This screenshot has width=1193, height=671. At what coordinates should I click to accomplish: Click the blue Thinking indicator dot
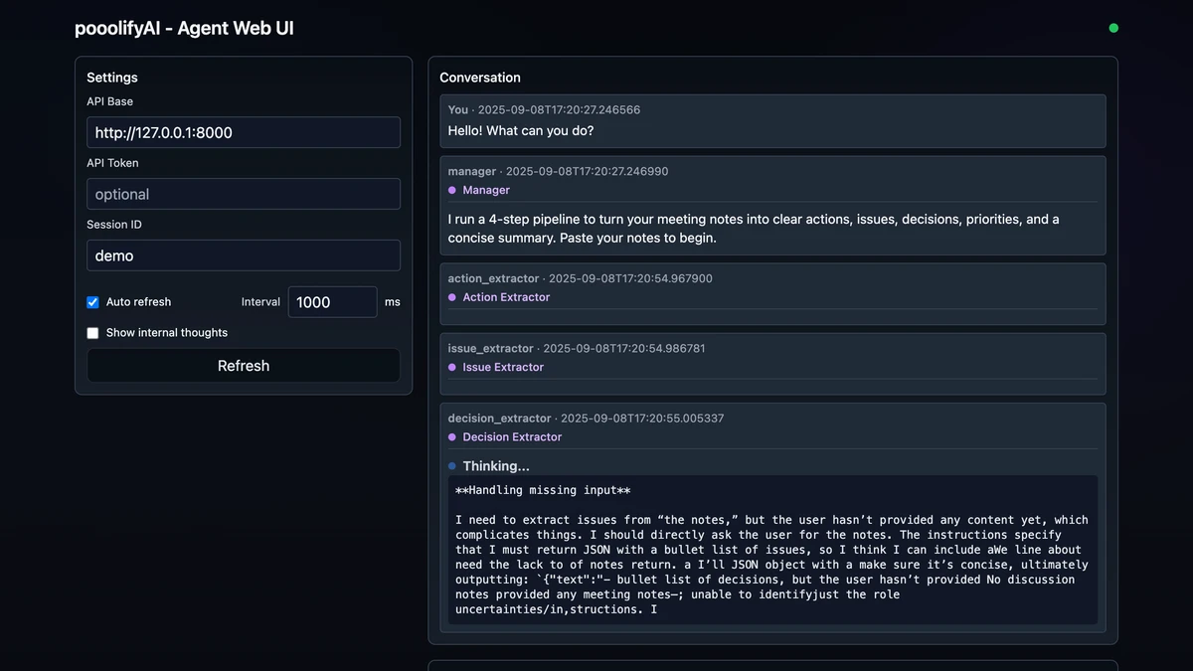point(452,466)
